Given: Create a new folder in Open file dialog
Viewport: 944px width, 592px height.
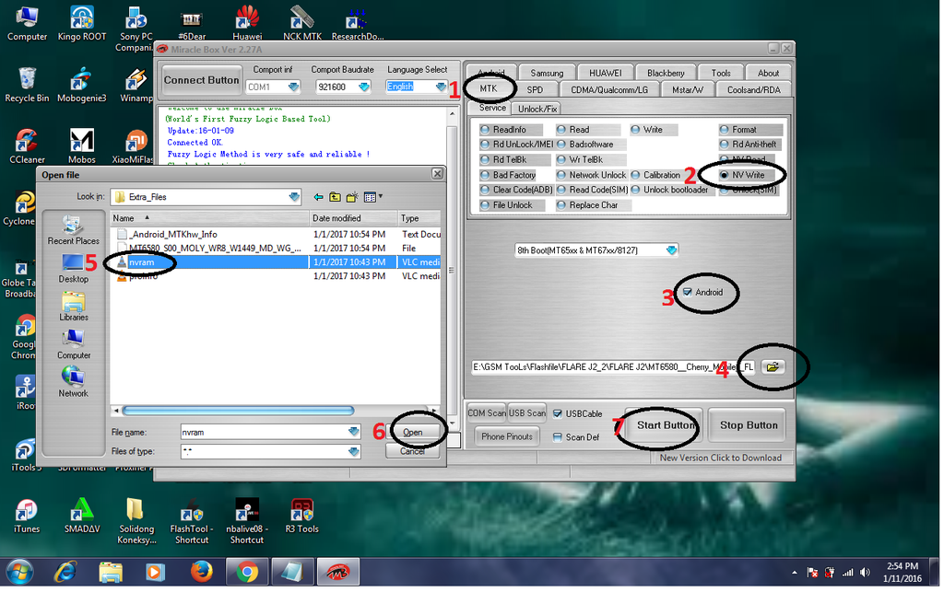Looking at the screenshot, I should click(x=352, y=196).
